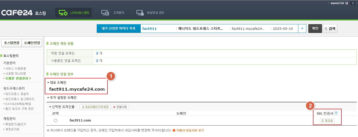The height and width of the screenshot is (137, 358).
Task: Open 워드프레스 업그레이드 in sidebar
Action: pos(20,99)
